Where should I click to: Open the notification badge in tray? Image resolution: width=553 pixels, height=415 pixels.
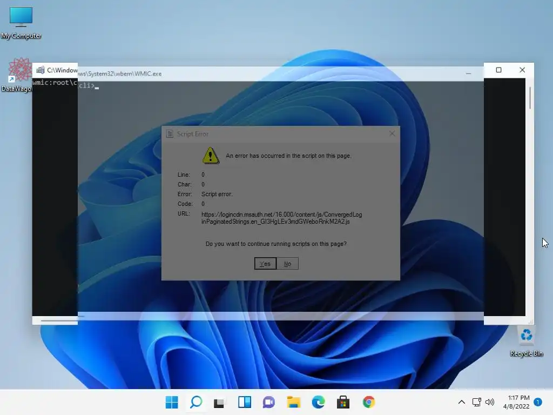tap(537, 402)
